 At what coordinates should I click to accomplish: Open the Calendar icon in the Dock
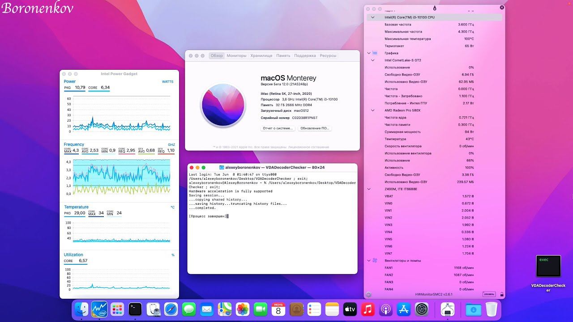(278, 309)
